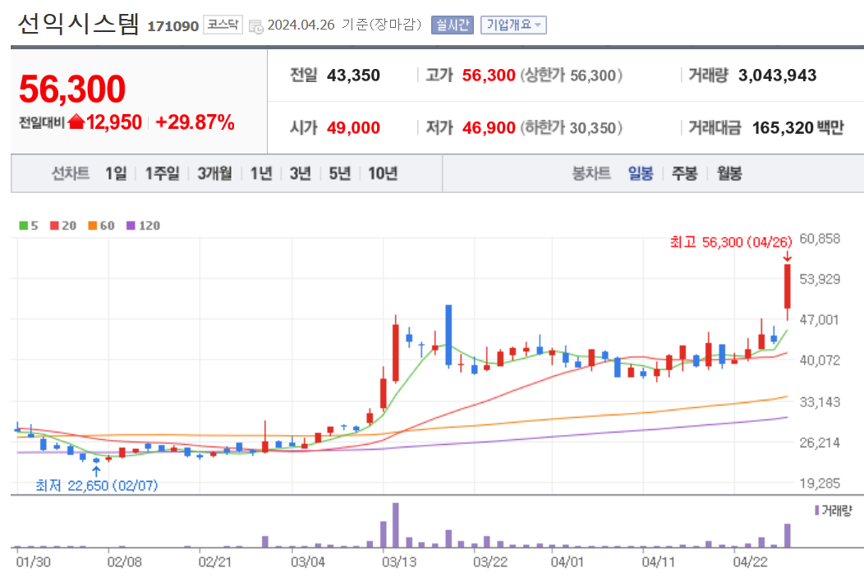The image size is (864, 577).
Task: Click the stock code 171090
Action: [173, 26]
